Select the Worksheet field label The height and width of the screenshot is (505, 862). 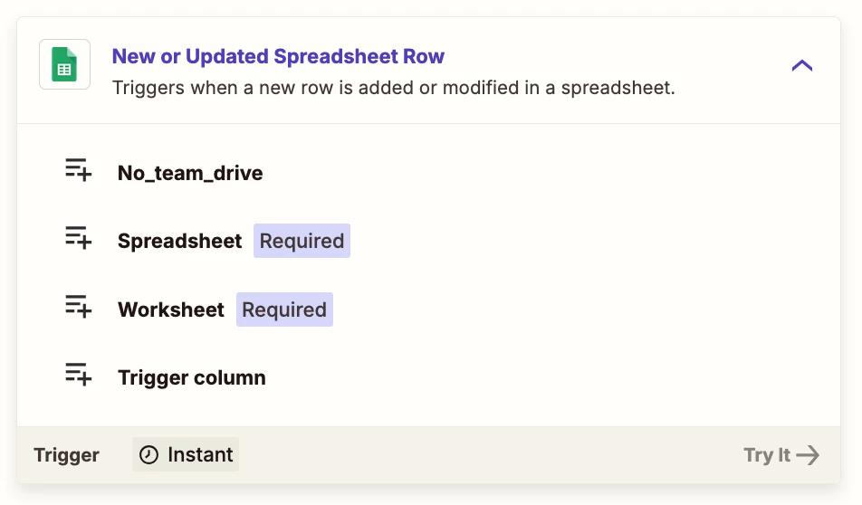pyautogui.click(x=171, y=310)
